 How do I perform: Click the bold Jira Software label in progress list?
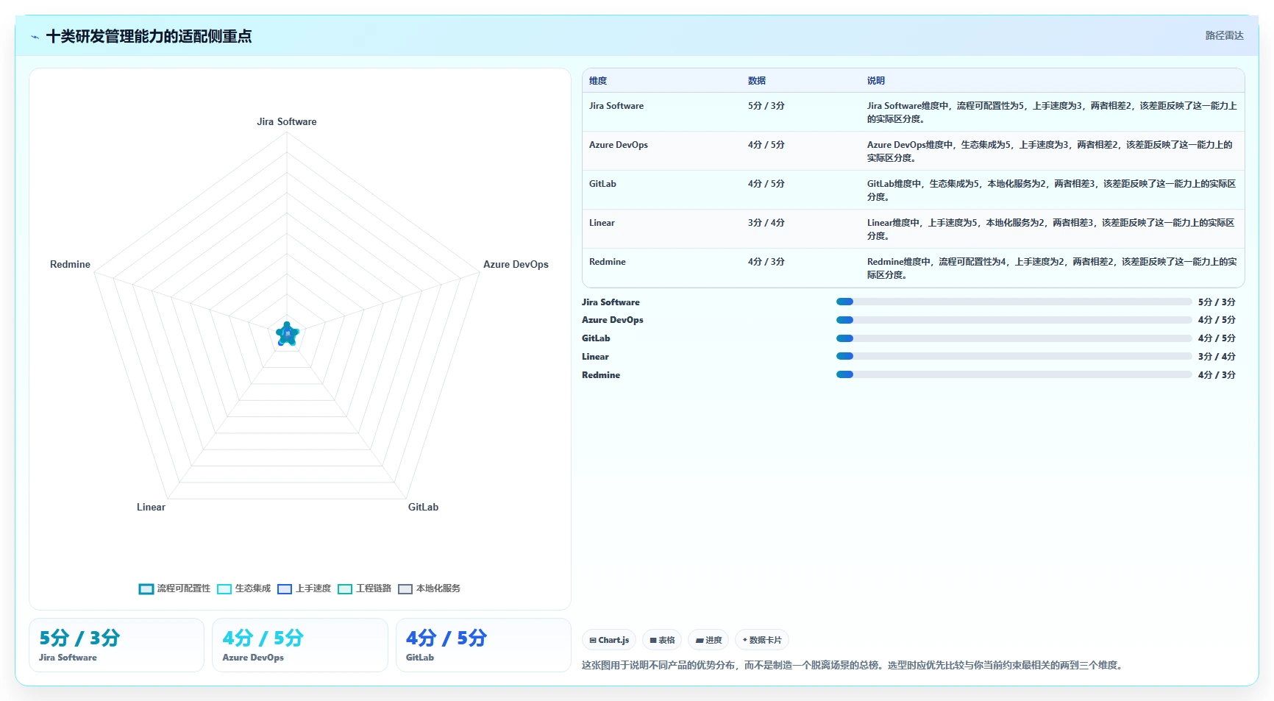(611, 302)
